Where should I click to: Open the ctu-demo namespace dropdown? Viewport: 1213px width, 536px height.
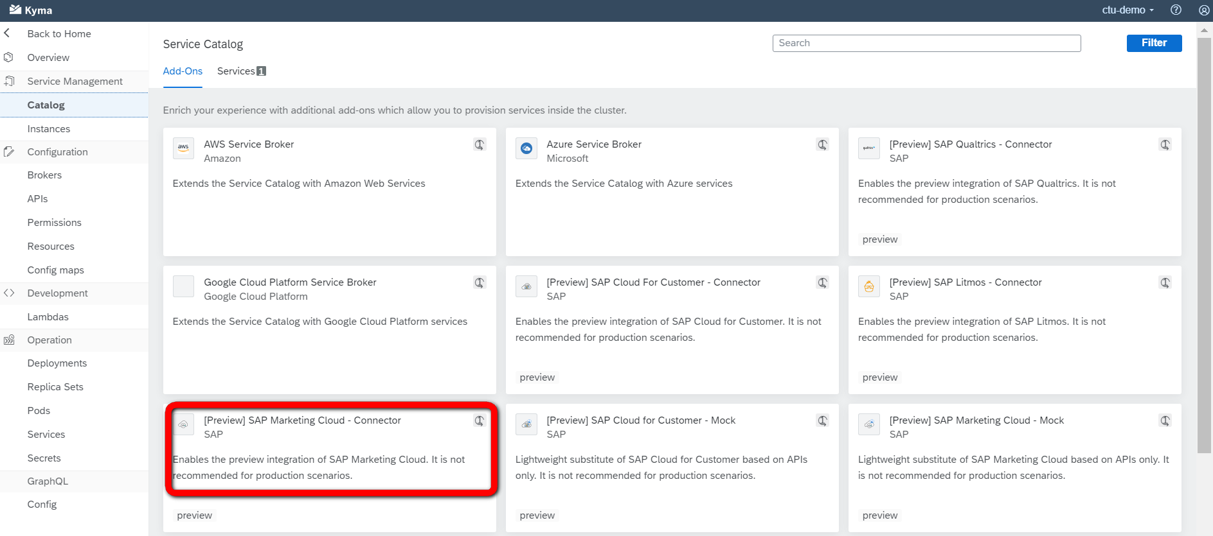coord(1128,10)
